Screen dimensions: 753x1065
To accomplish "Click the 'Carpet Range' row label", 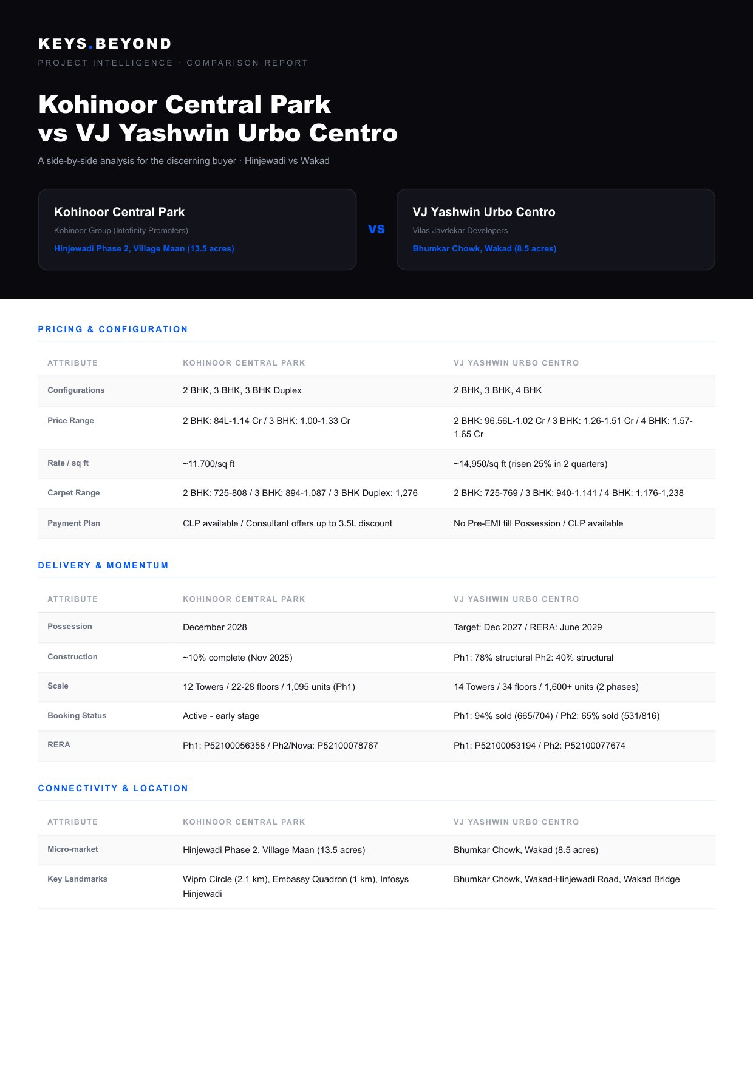I will coord(73,493).
